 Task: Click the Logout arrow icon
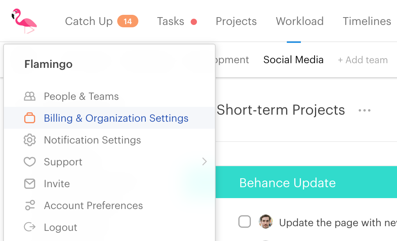30,227
